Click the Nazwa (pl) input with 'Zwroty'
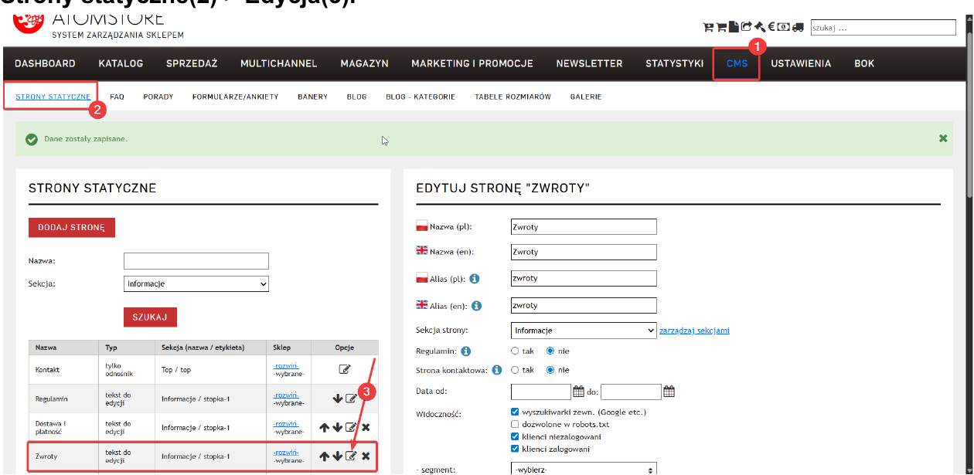974x475 pixels. point(584,226)
